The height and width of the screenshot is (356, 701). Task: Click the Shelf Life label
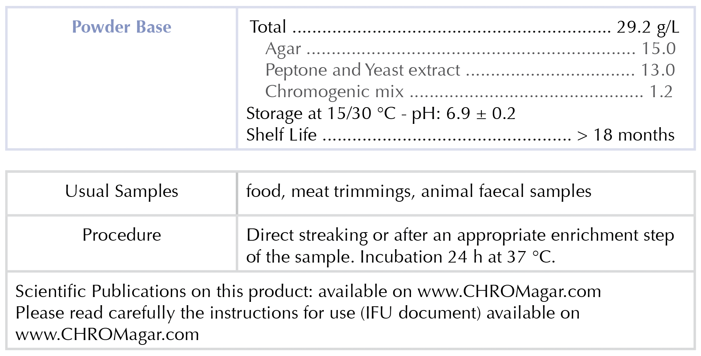click(x=281, y=135)
